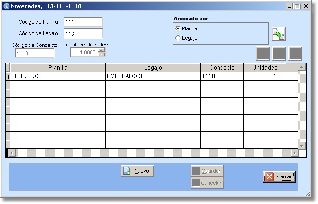This screenshot has height=204, width=318.
Task: Select the Legajo radio option
Action: click(x=178, y=38)
